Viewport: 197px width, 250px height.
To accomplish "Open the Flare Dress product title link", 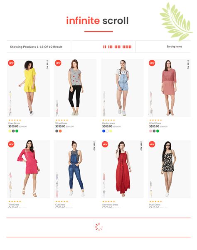I will click(14, 123).
